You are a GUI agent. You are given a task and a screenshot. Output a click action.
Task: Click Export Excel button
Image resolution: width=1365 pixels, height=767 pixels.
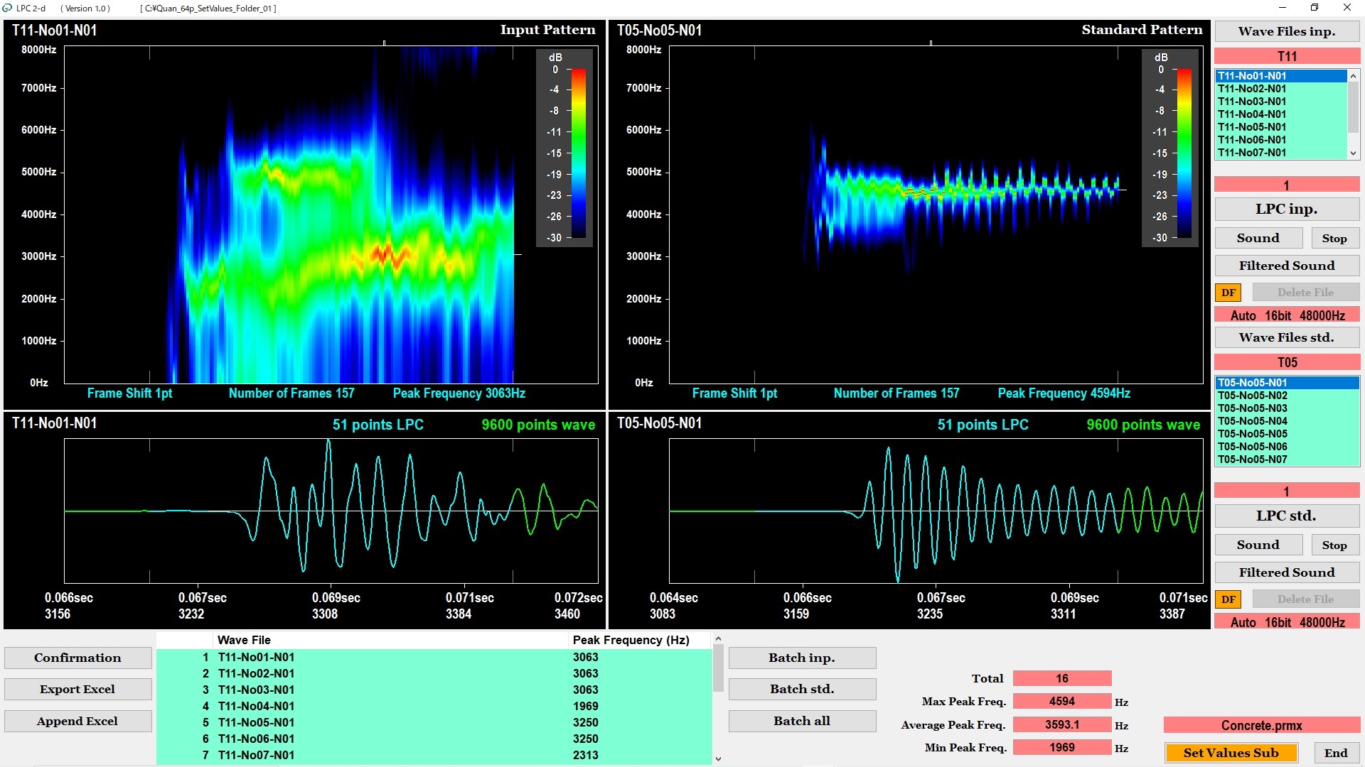77,690
